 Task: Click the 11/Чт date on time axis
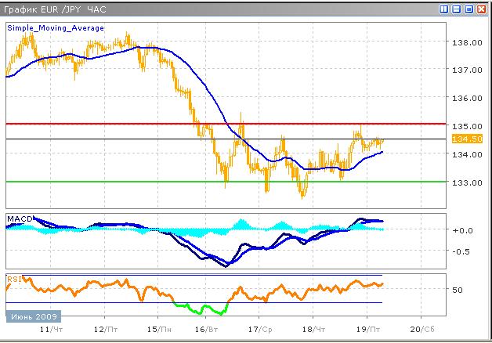pyautogui.click(x=50, y=330)
